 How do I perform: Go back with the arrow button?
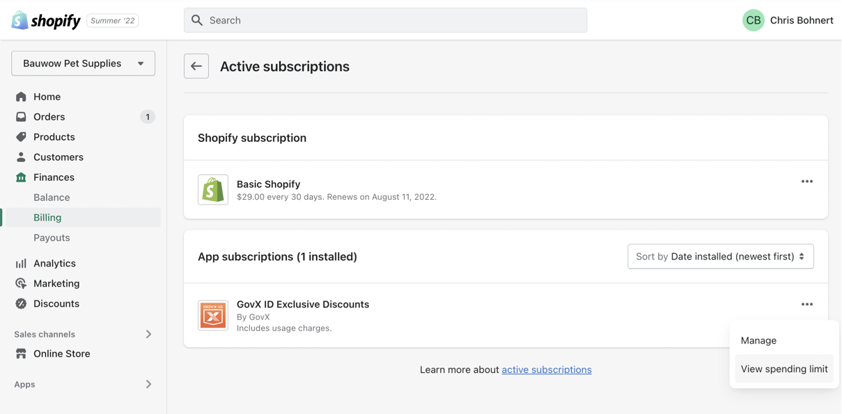pyautogui.click(x=196, y=66)
